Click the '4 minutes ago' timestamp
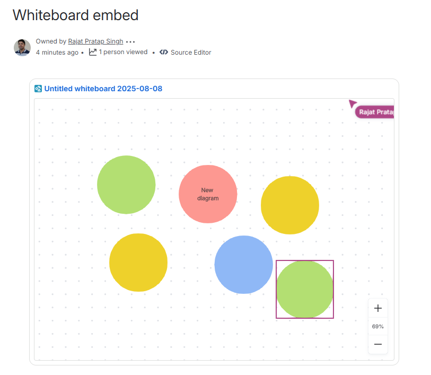This screenshot has width=431, height=375. pos(57,52)
